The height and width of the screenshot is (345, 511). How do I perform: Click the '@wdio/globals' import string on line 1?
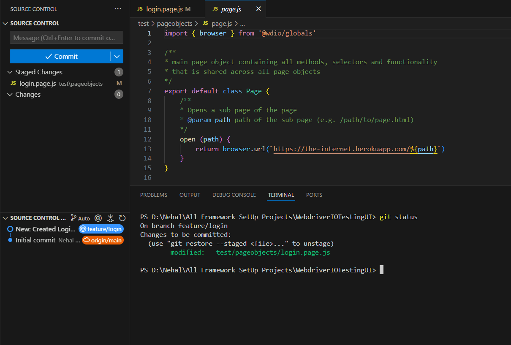(x=287, y=33)
